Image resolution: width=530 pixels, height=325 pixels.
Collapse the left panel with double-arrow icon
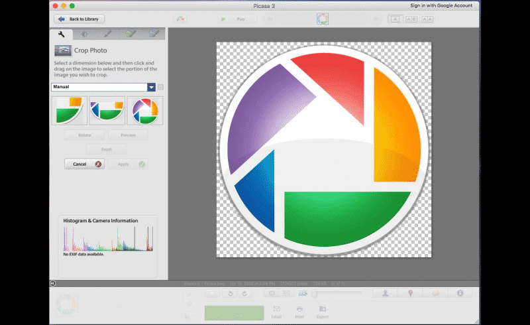point(53,283)
